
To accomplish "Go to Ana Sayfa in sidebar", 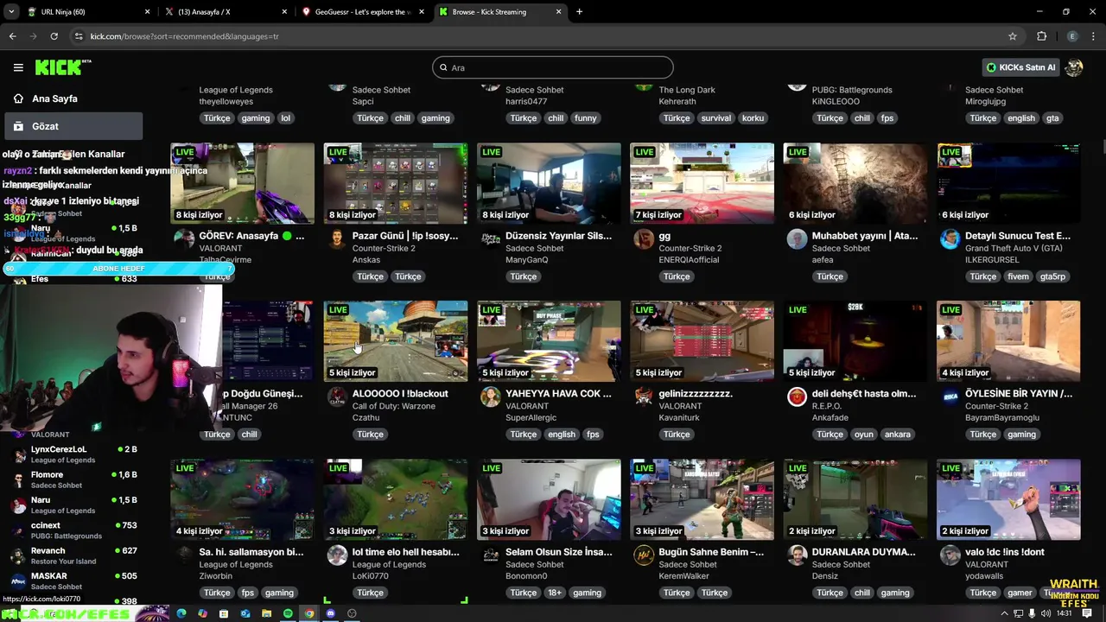I will click(73, 98).
